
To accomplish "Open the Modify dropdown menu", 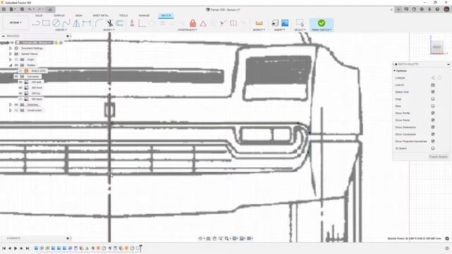I will (109, 30).
